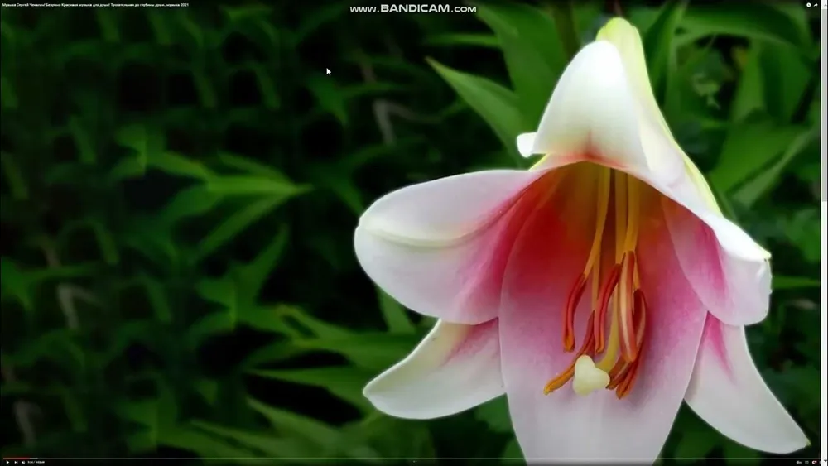The height and width of the screenshot is (466, 828).
Task: Click the Watch Later clock icon
Action: click(x=809, y=5)
